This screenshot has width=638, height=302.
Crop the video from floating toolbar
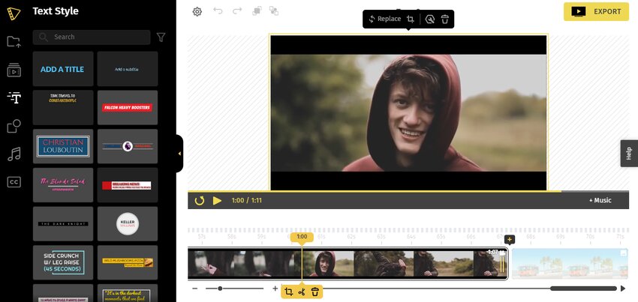pos(411,19)
